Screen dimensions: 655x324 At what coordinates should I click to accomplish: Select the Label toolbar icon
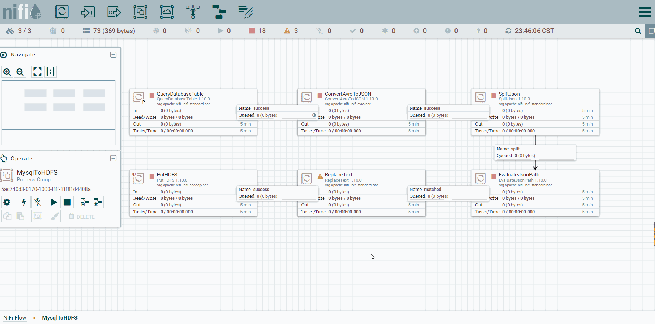[245, 12]
